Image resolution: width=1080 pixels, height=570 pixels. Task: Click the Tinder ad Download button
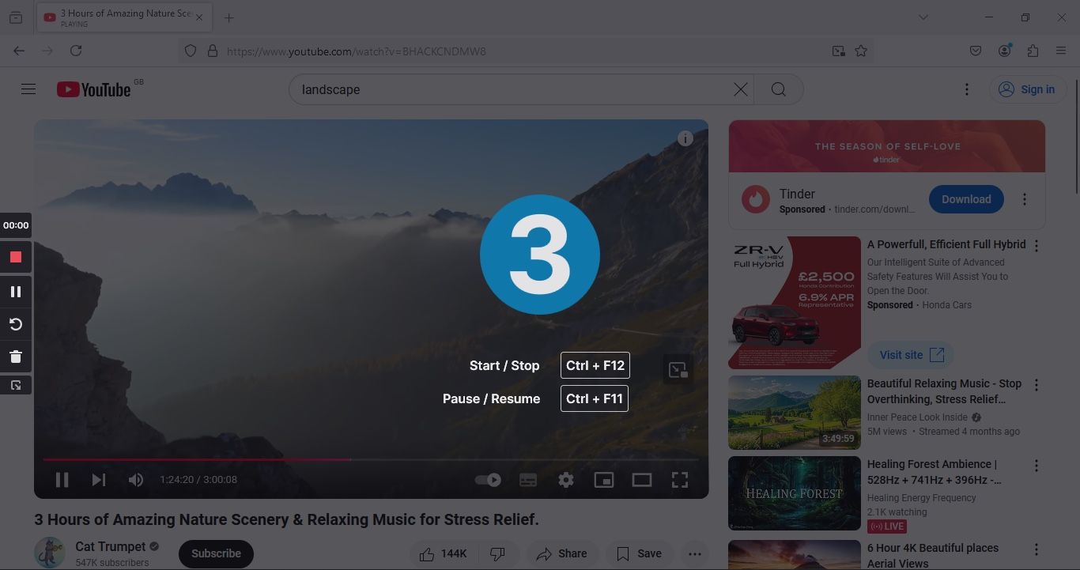tap(965, 198)
